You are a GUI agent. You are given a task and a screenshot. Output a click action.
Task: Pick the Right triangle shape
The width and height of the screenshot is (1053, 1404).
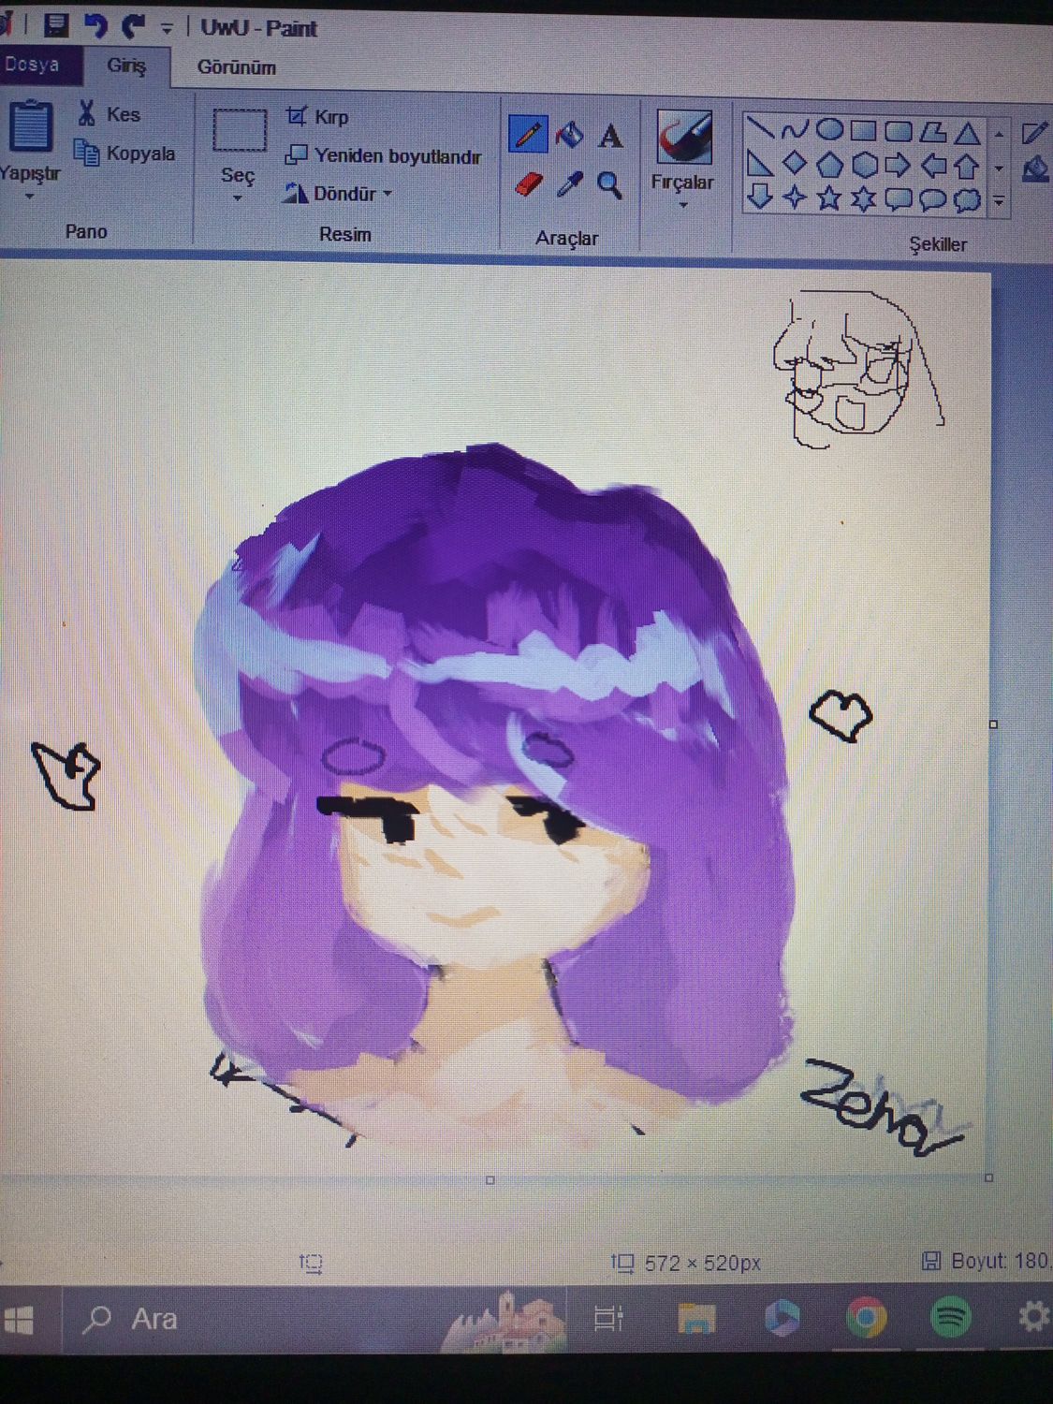[x=760, y=164]
